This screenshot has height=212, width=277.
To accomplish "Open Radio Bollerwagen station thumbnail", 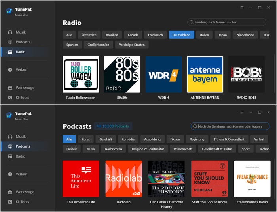I will tap(81, 75).
